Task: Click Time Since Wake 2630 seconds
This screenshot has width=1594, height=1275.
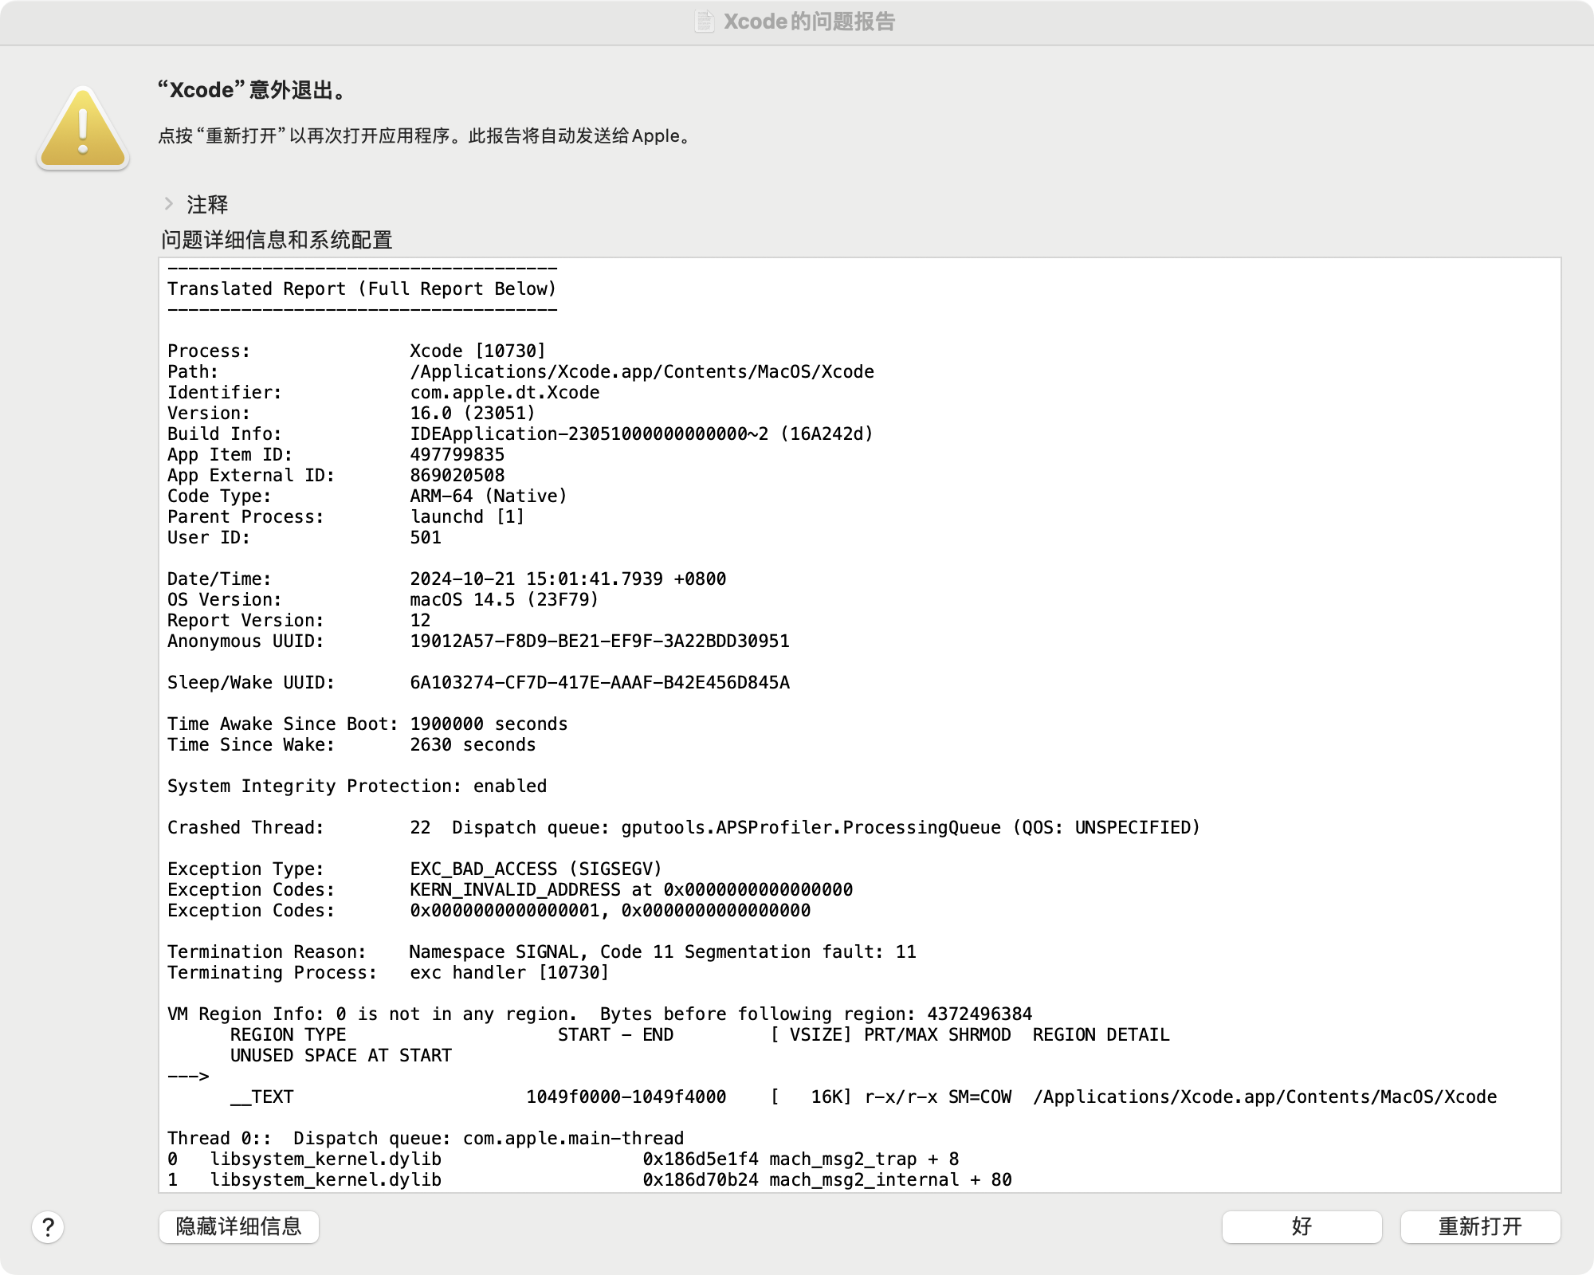Action: 473,744
